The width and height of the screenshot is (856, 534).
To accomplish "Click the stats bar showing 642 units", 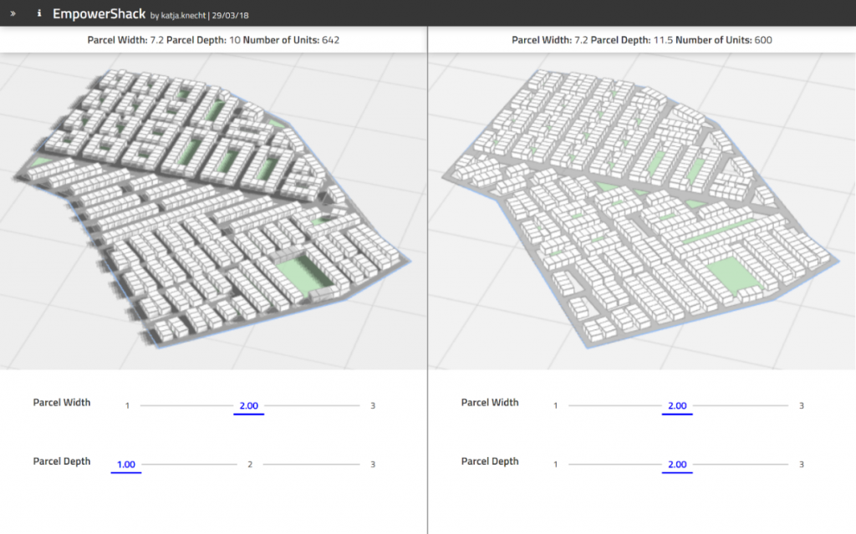I will click(213, 39).
